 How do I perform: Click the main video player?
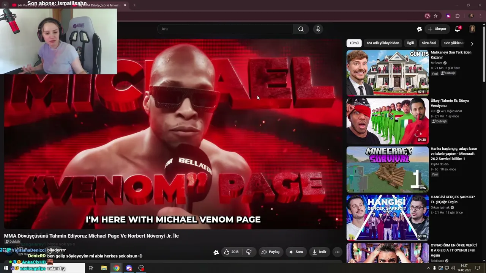point(173,134)
